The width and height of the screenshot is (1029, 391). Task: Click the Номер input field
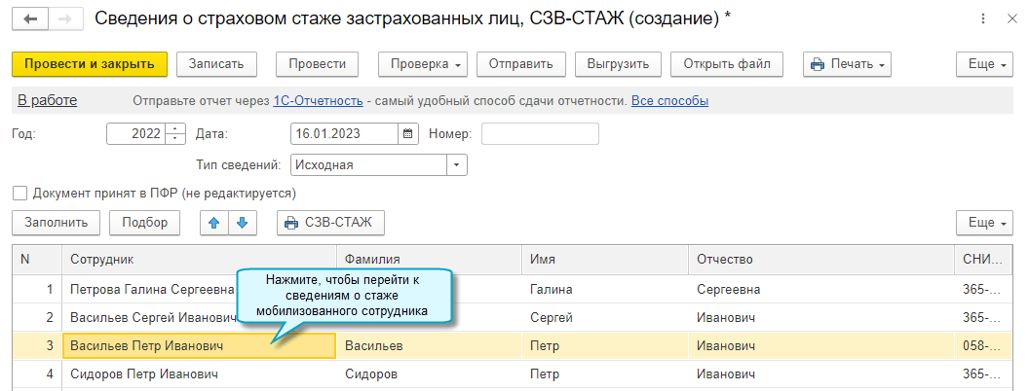coord(540,134)
